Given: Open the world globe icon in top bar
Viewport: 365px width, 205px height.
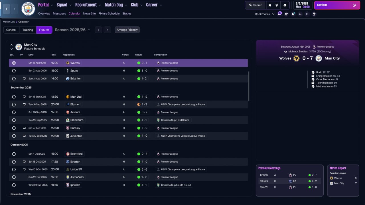Looking at the screenshot, I should pyautogui.click(x=277, y=5).
